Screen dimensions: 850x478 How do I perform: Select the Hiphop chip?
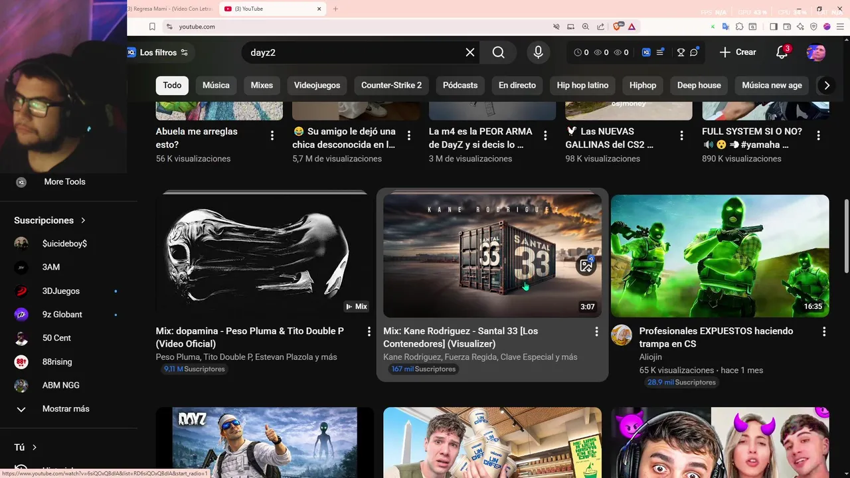tap(643, 85)
